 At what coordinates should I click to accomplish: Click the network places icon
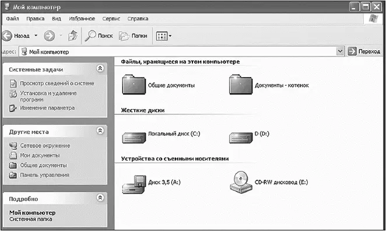[x=13, y=146]
